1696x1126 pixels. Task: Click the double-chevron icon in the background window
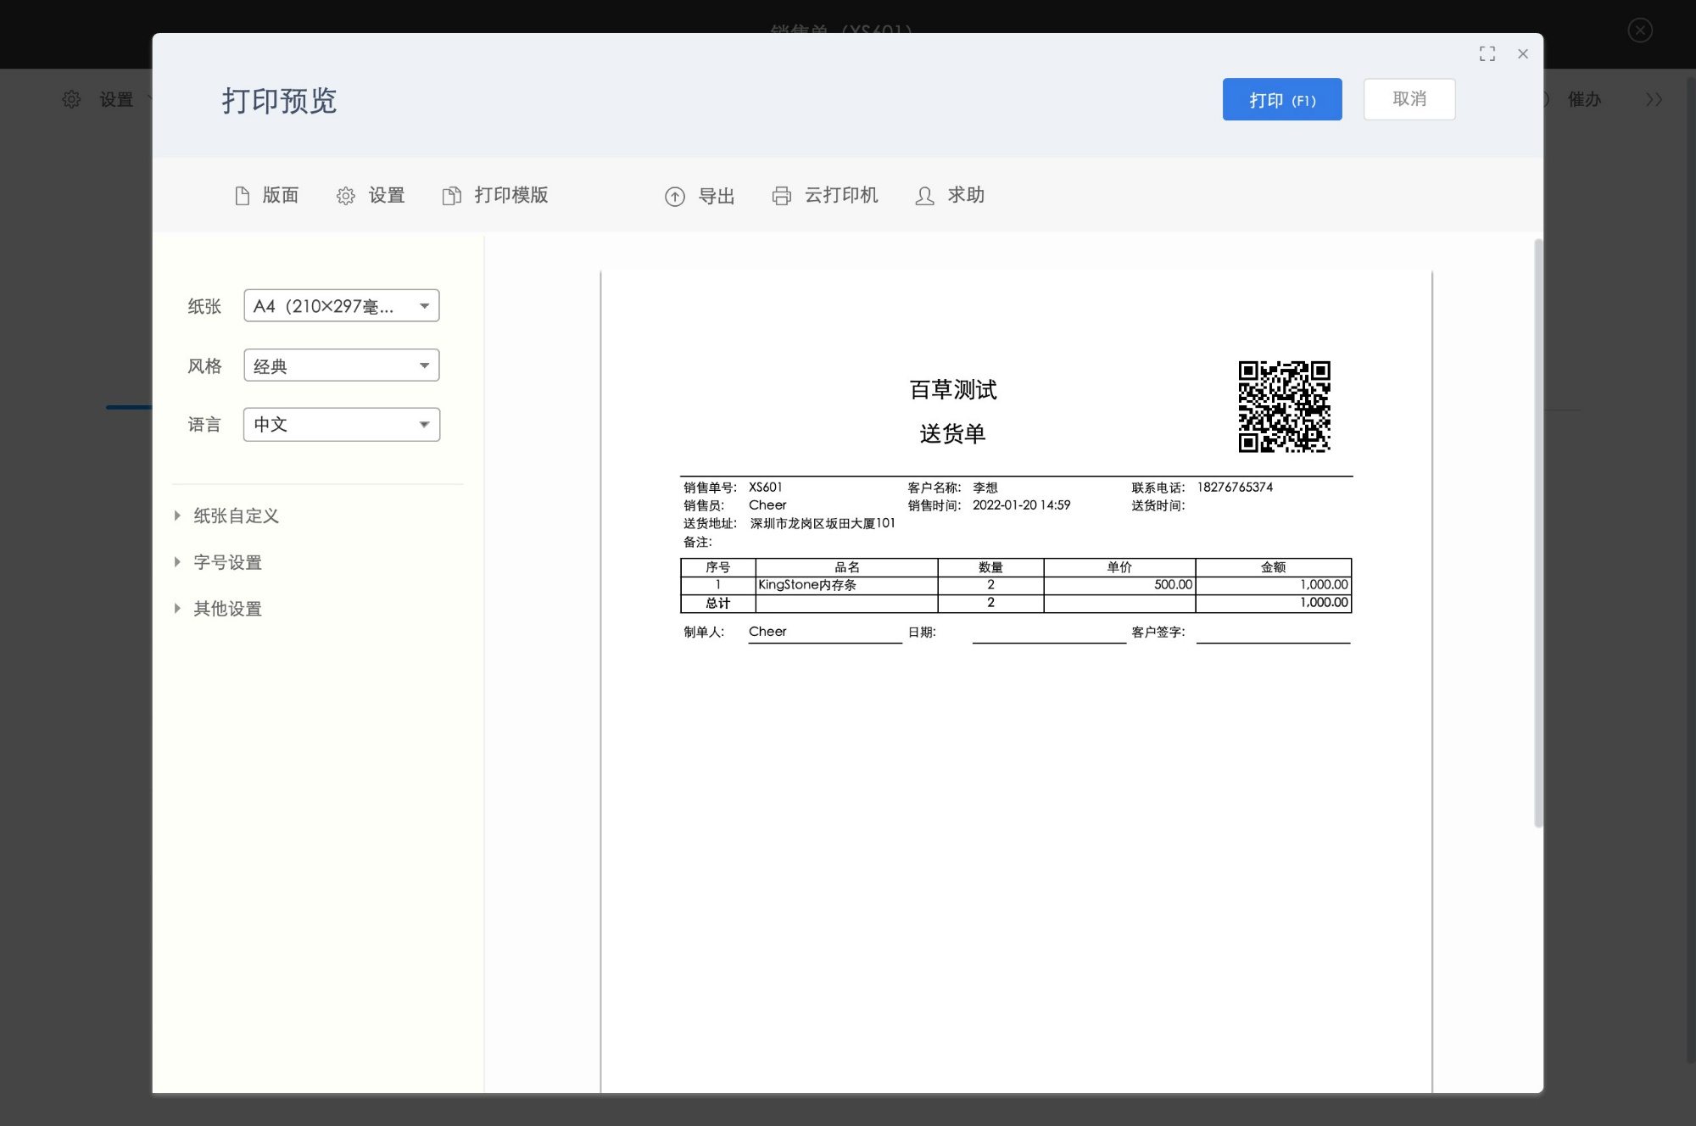pyautogui.click(x=1654, y=99)
